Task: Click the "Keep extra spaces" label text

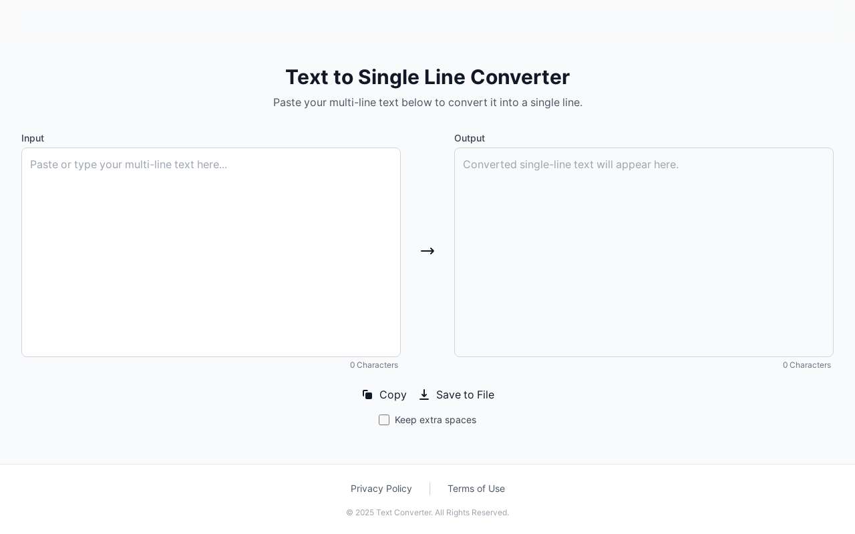Action: click(x=436, y=420)
